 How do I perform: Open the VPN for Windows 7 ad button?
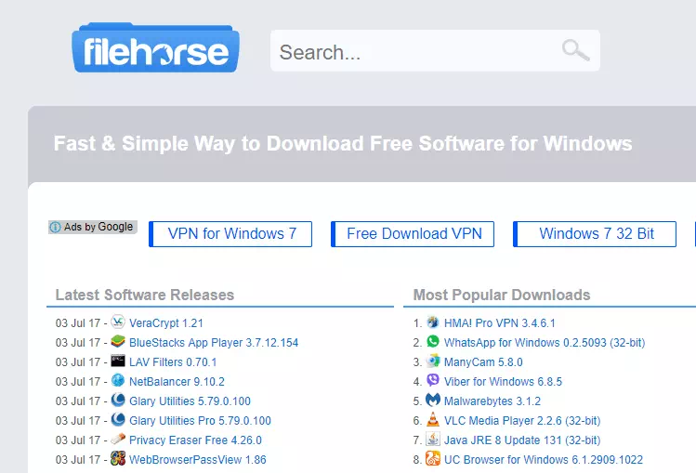[230, 234]
